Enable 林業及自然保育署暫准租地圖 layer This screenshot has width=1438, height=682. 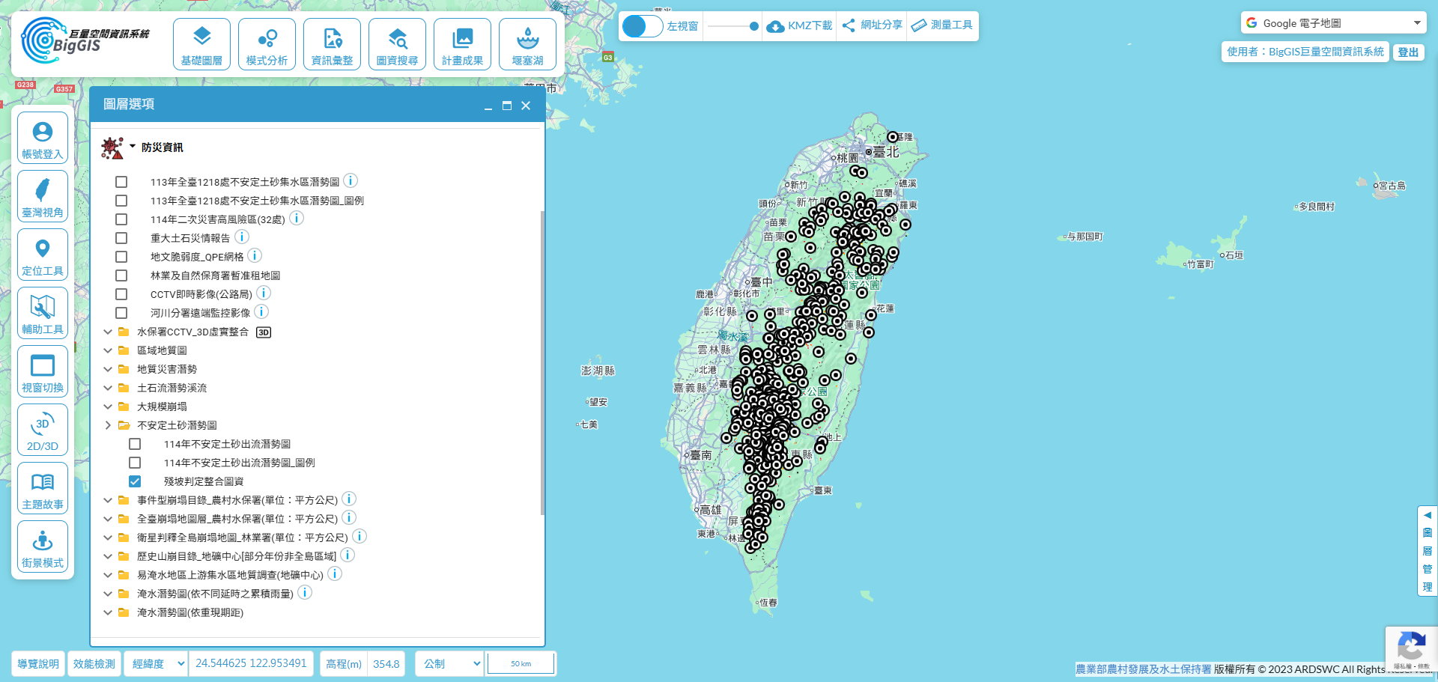click(121, 275)
